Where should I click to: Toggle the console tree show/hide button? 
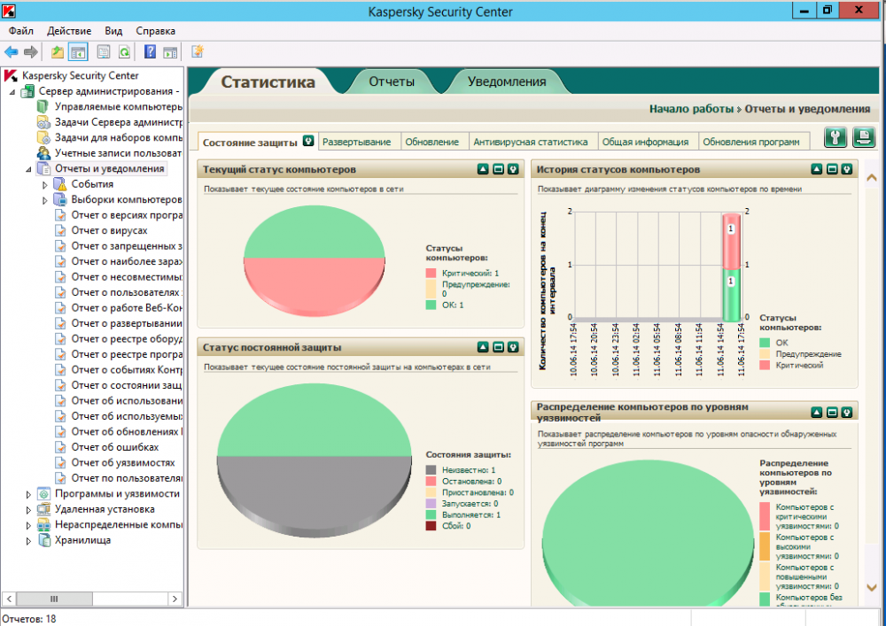pos(79,52)
